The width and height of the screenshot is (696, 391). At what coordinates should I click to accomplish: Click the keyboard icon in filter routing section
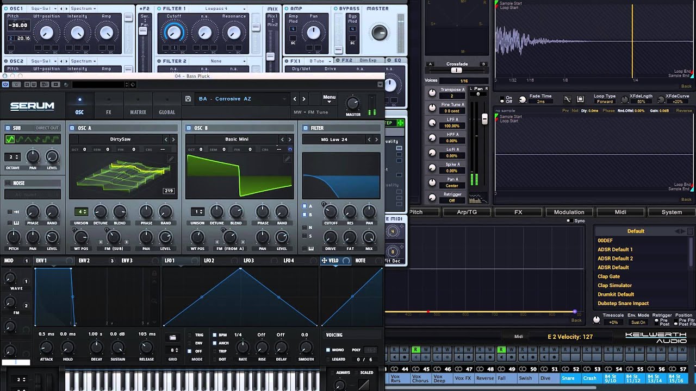click(311, 249)
